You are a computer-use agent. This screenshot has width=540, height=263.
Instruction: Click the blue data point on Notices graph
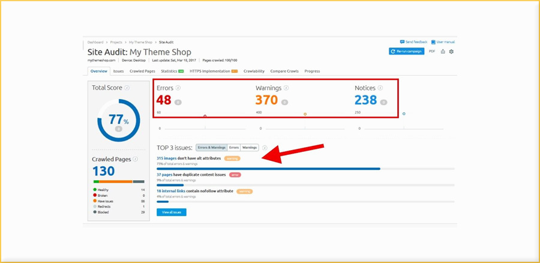pos(404,113)
